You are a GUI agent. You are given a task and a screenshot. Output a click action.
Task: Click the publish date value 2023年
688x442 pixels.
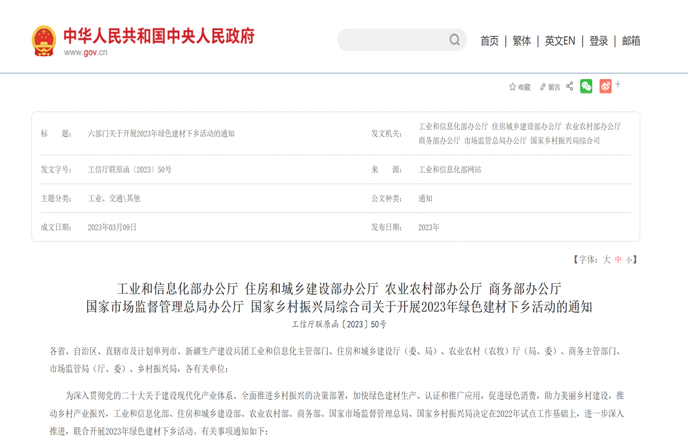429,227
